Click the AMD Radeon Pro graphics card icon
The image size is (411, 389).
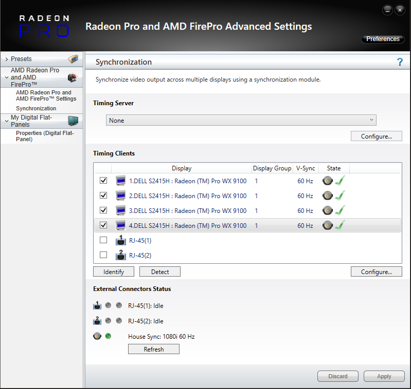click(73, 77)
